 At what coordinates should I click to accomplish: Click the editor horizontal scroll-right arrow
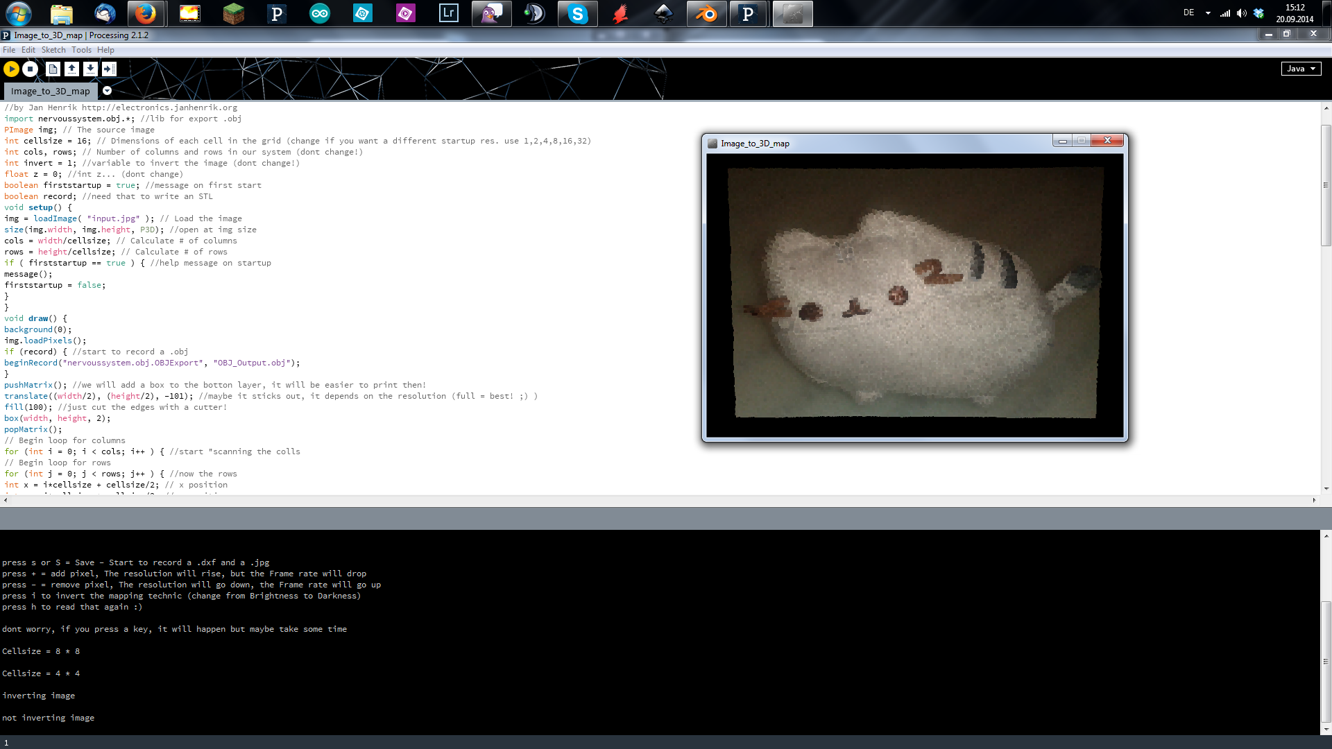click(1314, 500)
